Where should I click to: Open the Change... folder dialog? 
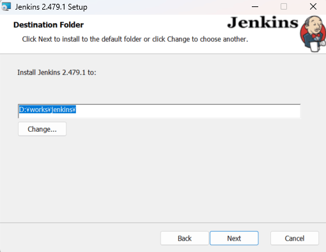42,129
